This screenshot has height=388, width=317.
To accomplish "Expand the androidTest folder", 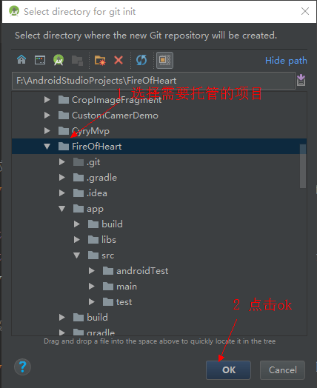I will [92, 271].
